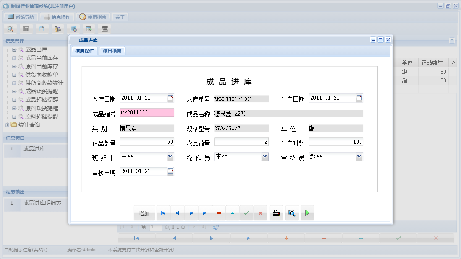
Task: Click the operator management icon in the toolbar
Action: 57,28
